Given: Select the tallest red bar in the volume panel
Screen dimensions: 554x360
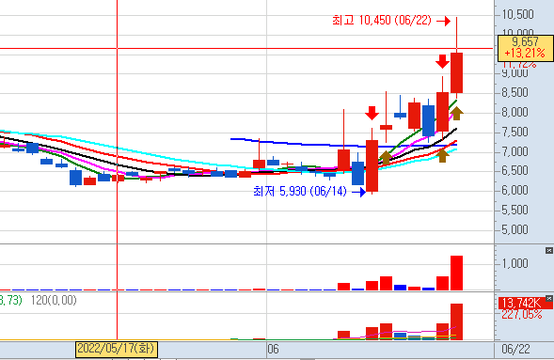Looking at the screenshot, I should coord(456,273).
